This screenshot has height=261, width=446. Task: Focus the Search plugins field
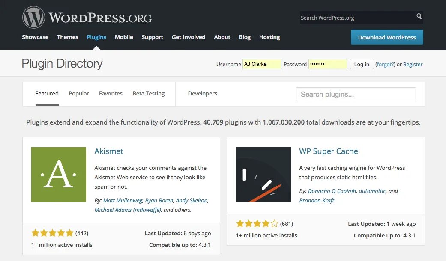pos(356,94)
